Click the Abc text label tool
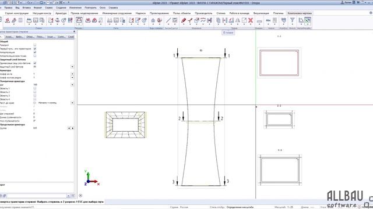The image size is (373, 209). coord(268,20)
